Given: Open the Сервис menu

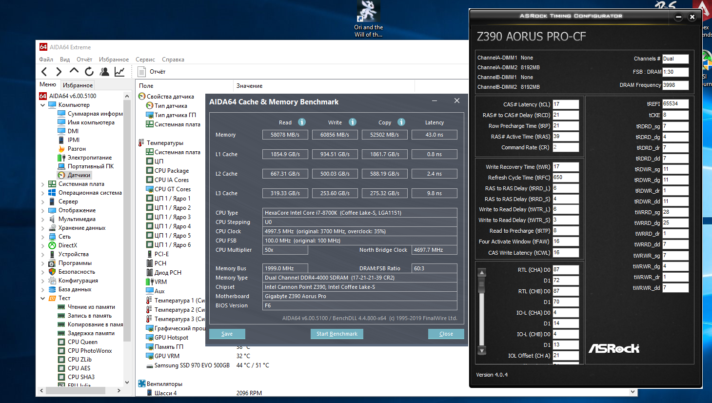Looking at the screenshot, I should 145,60.
